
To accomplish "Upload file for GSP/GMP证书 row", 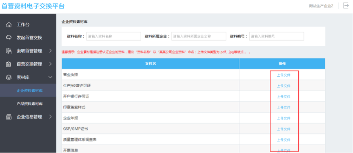I will click(284, 129).
